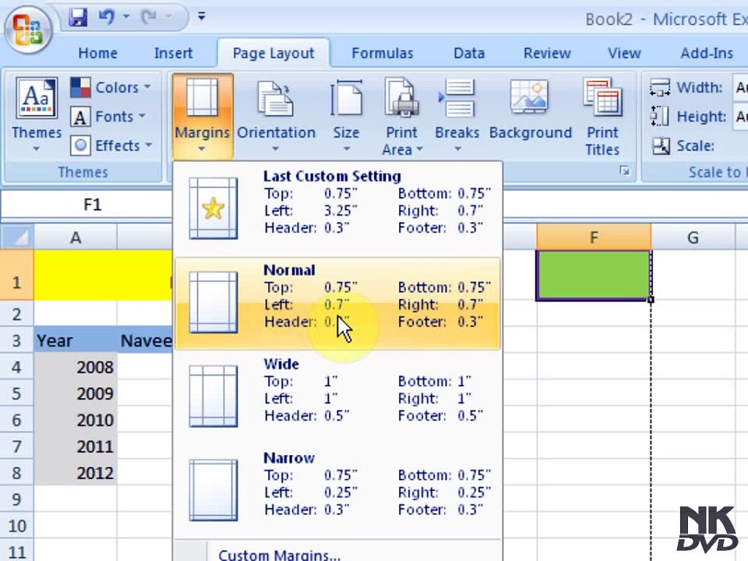The width and height of the screenshot is (748, 561).
Task: Click the Narrow margins page thumbnail
Action: 213,490
